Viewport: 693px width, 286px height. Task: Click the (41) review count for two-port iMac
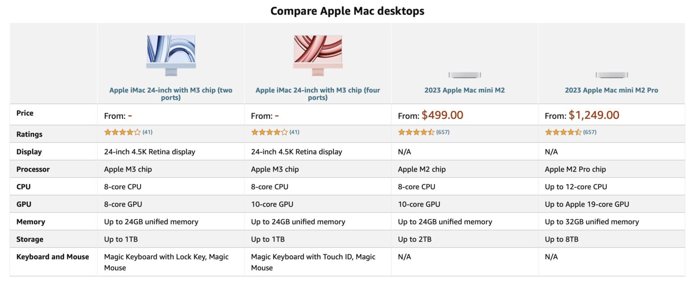click(x=151, y=132)
